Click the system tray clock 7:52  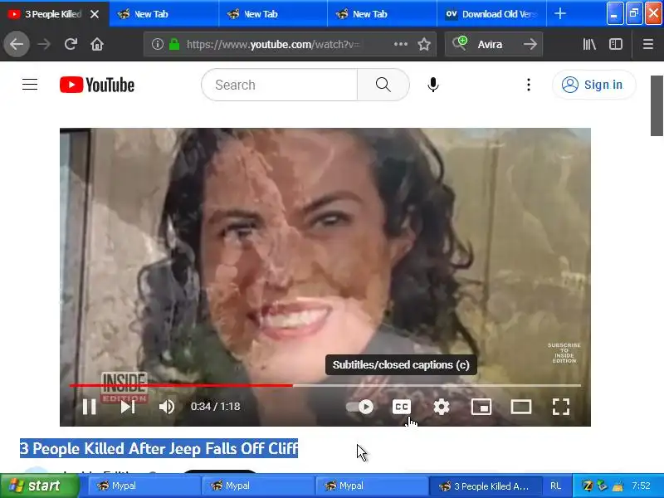[641, 486]
